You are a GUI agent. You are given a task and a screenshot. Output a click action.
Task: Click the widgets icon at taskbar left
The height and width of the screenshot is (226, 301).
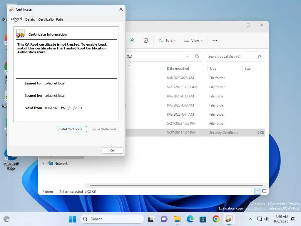(6, 219)
